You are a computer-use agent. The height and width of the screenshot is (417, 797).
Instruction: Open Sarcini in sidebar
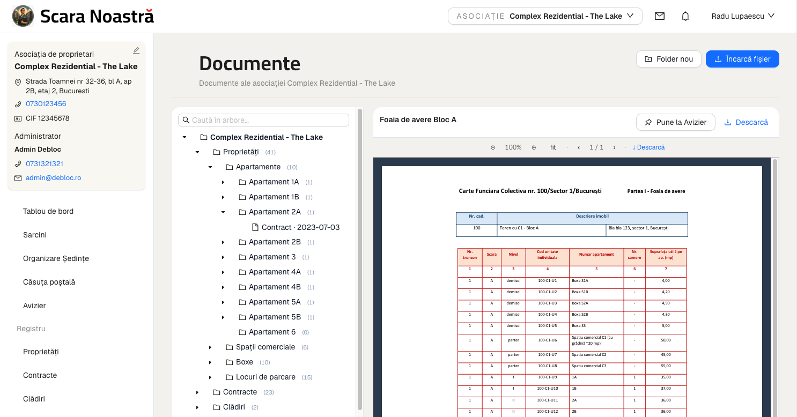35,235
